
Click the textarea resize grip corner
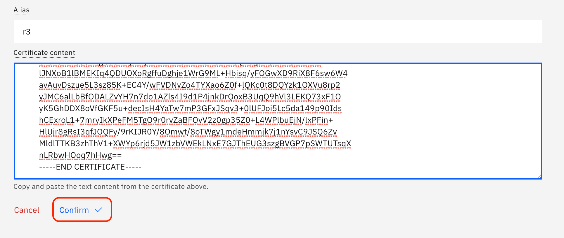(539, 176)
